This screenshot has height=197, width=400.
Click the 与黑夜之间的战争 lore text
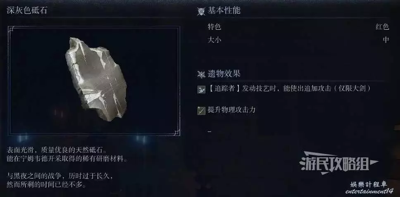tap(60, 180)
